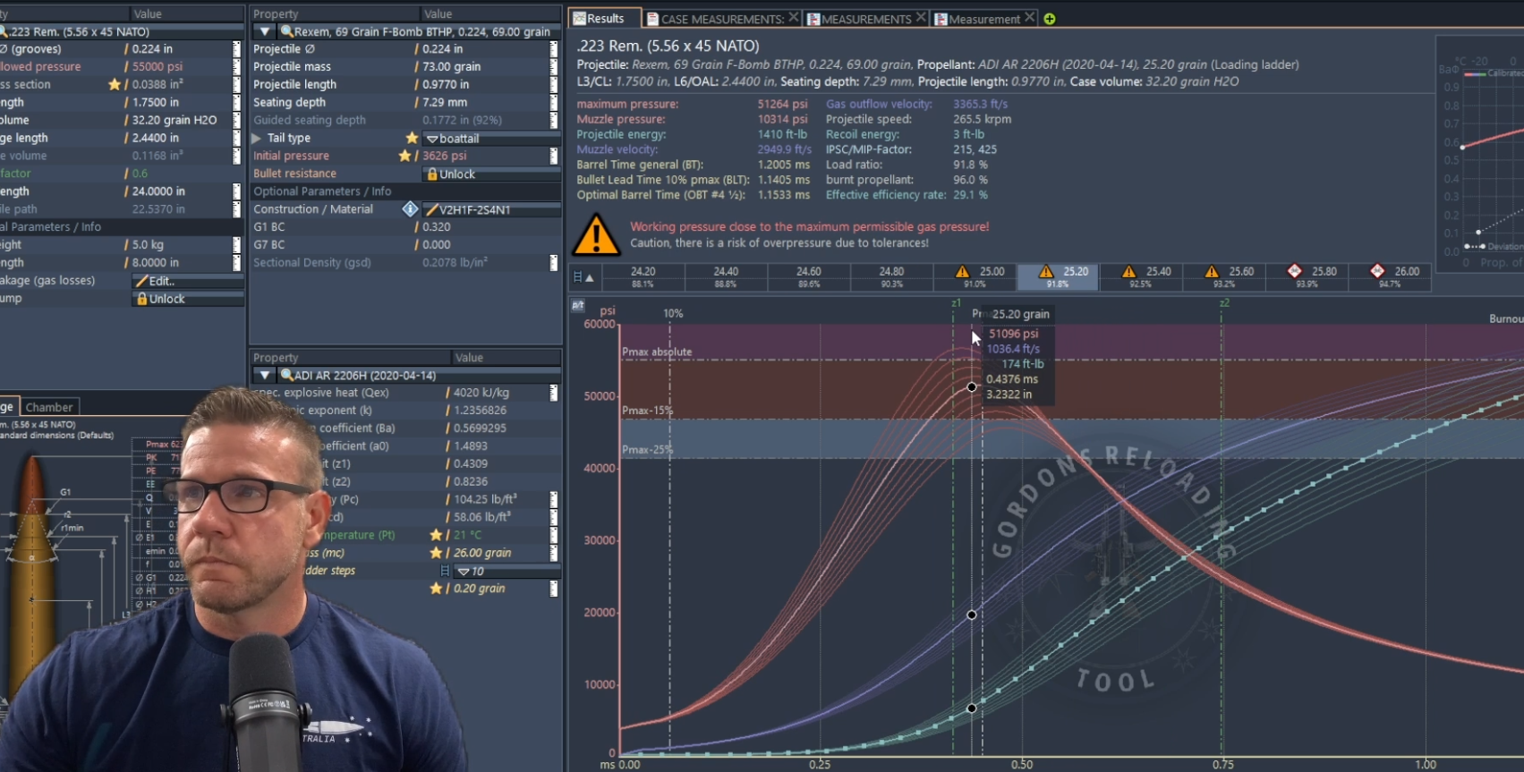
Task: Toggle the star beside Tail type
Action: point(412,138)
